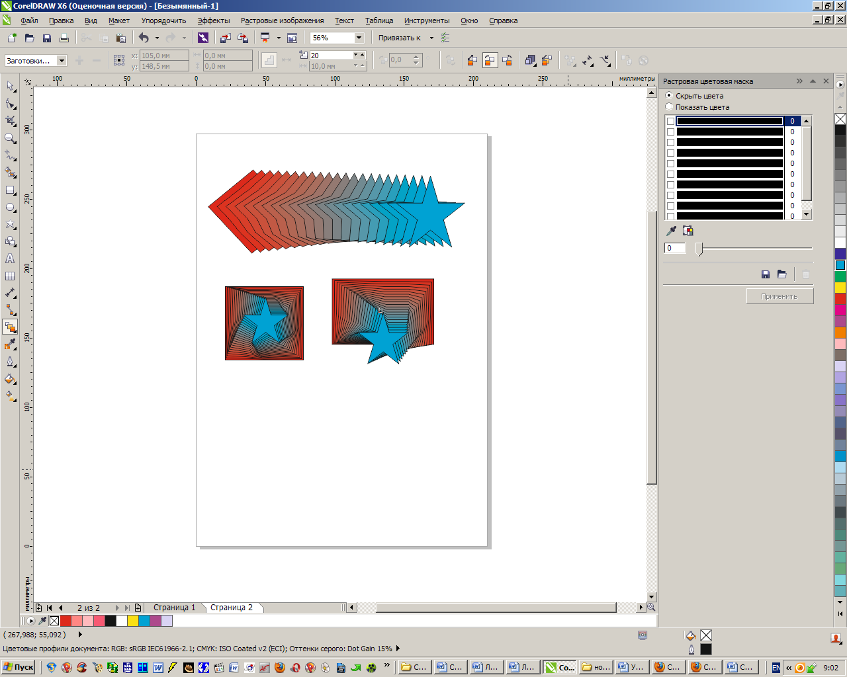Click the Undo arrow icon

click(x=144, y=38)
